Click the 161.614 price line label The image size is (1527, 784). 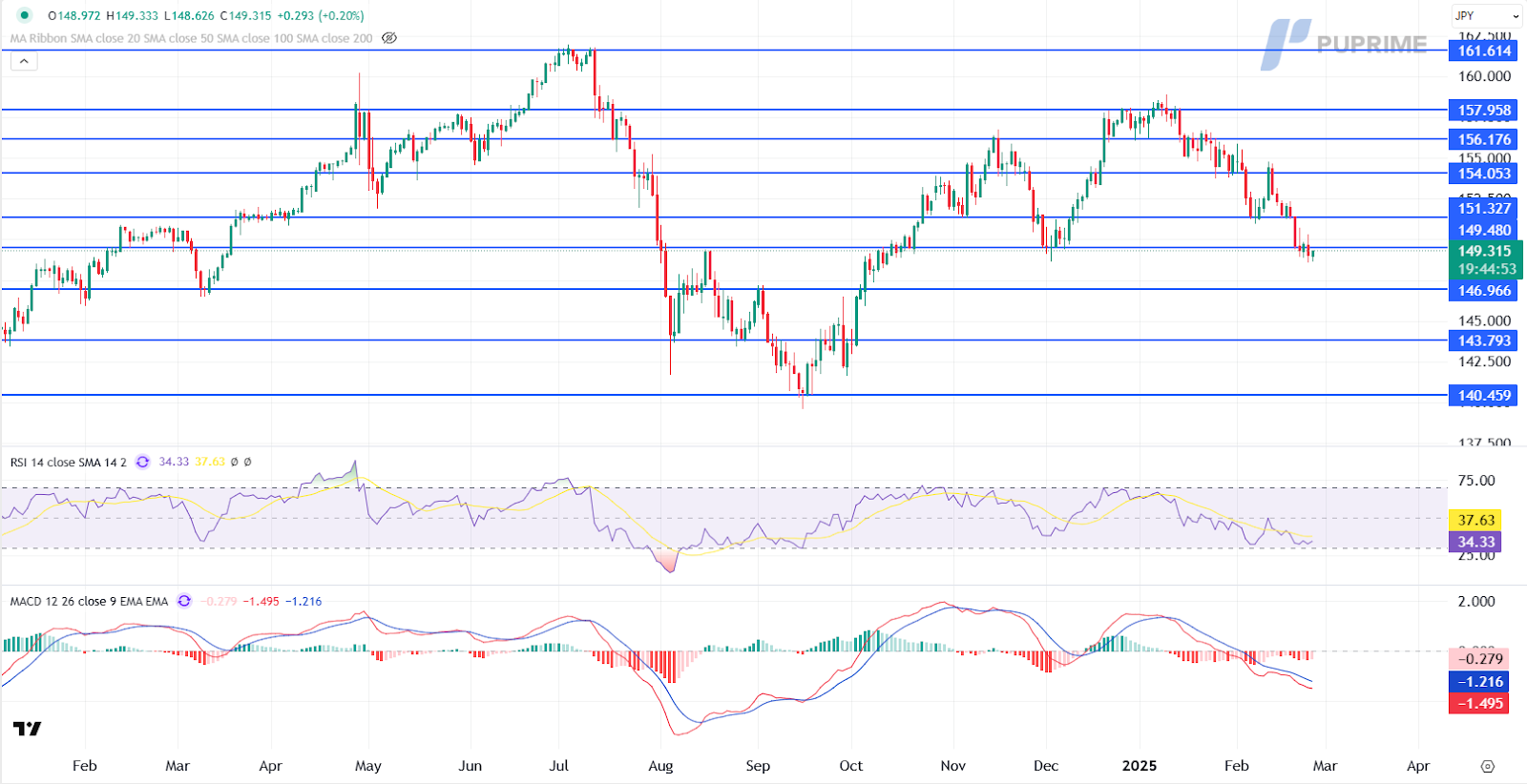click(1483, 51)
